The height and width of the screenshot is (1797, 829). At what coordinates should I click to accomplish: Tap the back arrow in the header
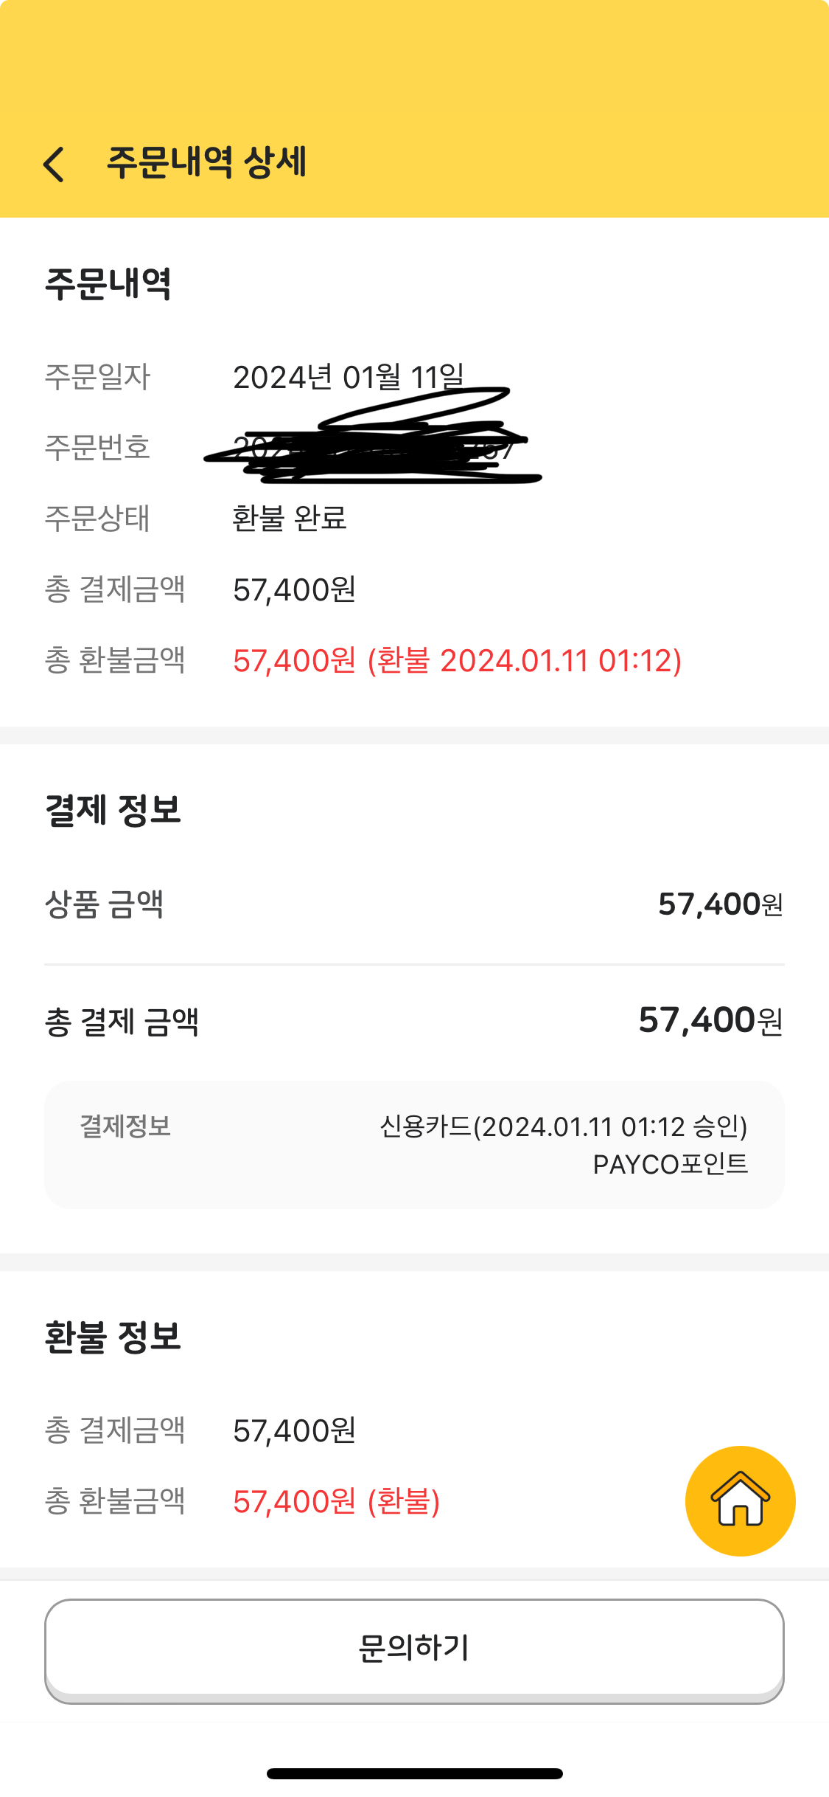tap(54, 164)
